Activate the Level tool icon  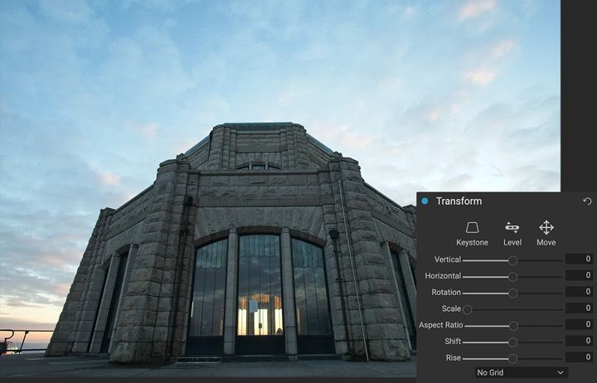point(512,228)
